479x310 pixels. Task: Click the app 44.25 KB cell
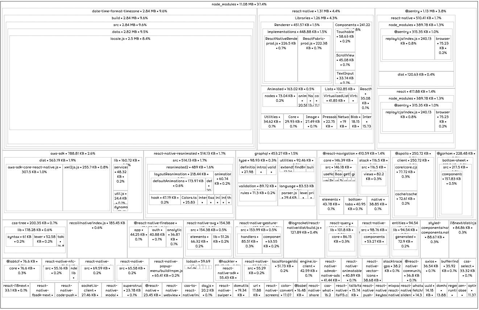(139, 237)
